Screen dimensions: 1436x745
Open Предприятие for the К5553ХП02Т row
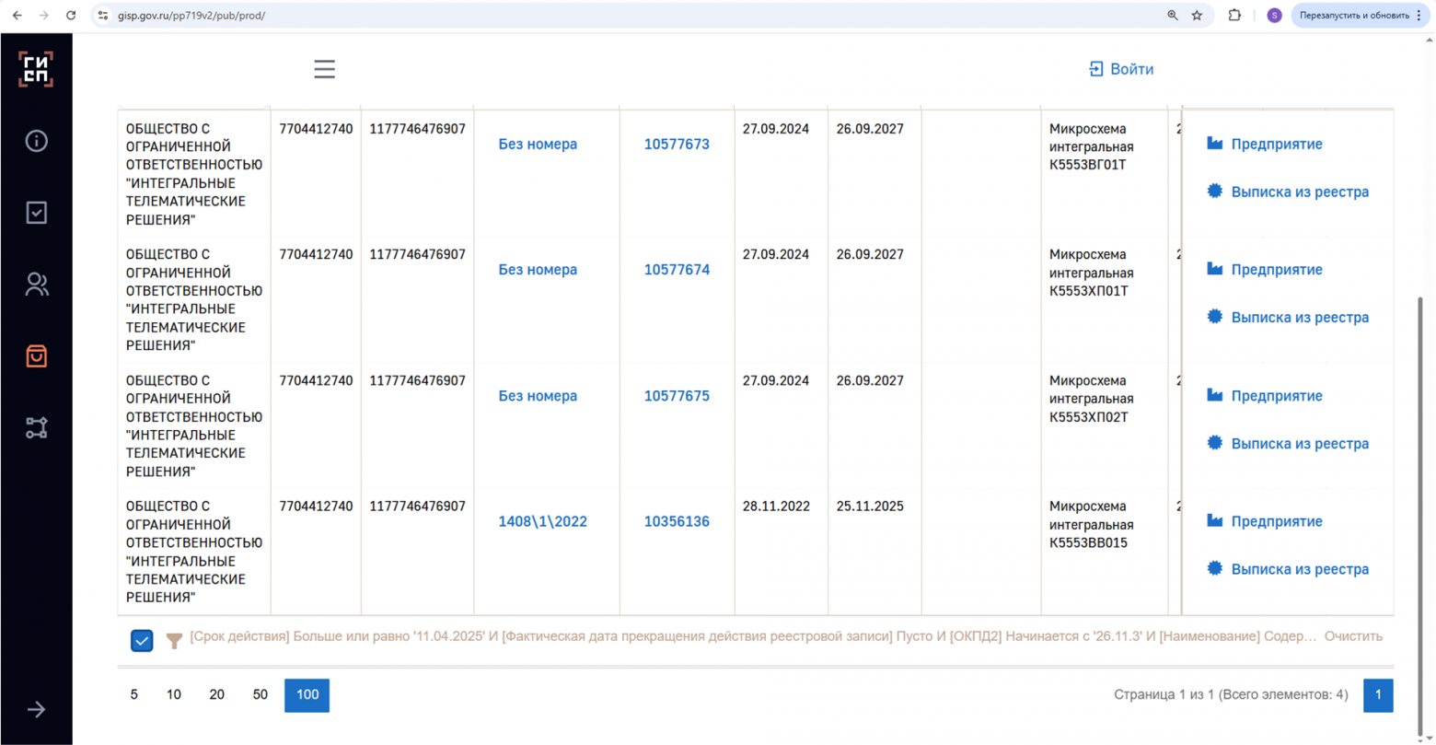pos(1265,395)
